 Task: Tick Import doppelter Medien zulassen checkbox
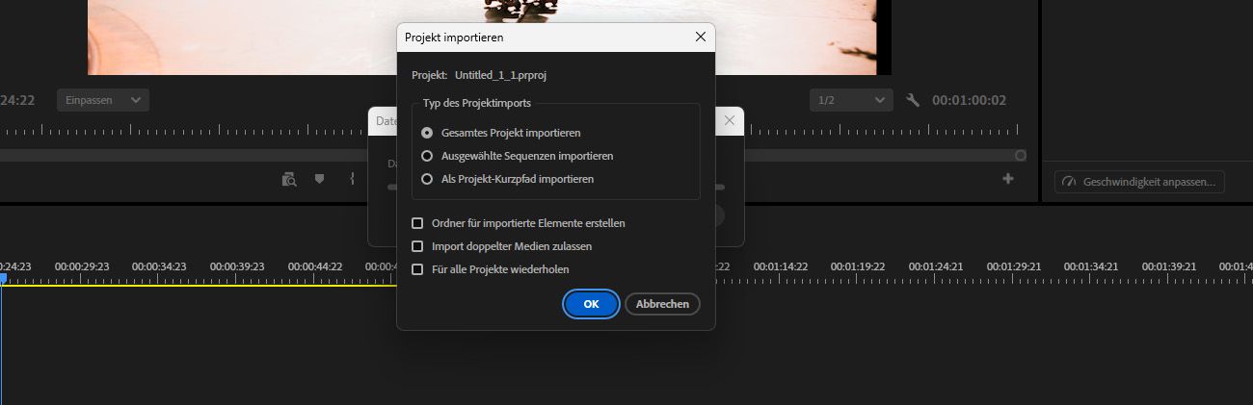coord(417,246)
